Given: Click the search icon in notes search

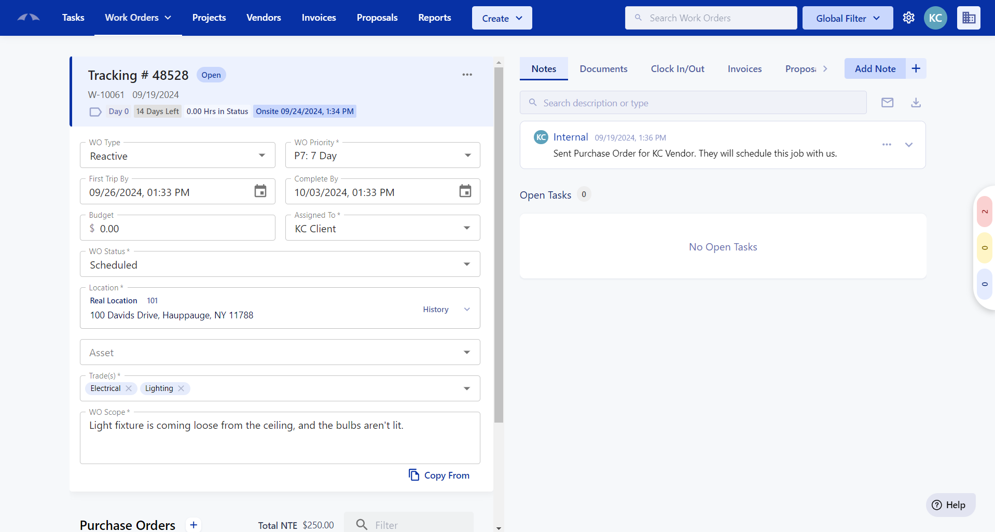Looking at the screenshot, I should tap(533, 103).
